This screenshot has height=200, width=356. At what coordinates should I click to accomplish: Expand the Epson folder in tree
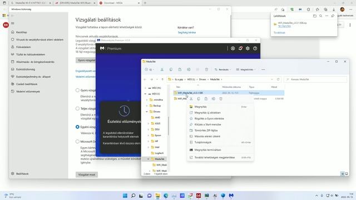149,136
